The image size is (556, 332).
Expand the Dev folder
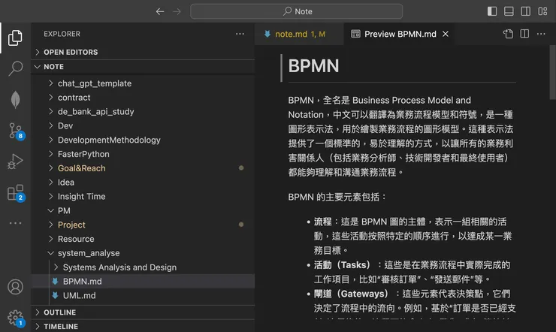pos(143,125)
